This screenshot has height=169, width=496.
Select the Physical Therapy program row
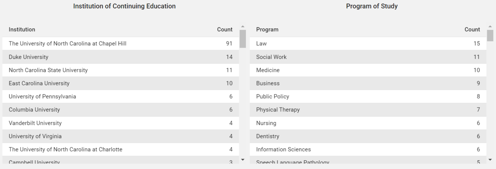pyautogui.click(x=368, y=110)
